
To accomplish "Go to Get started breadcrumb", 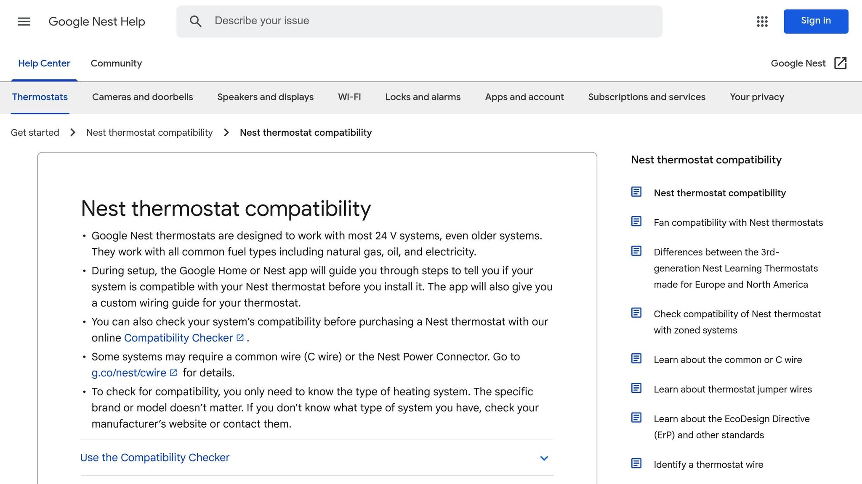I will 35,133.
